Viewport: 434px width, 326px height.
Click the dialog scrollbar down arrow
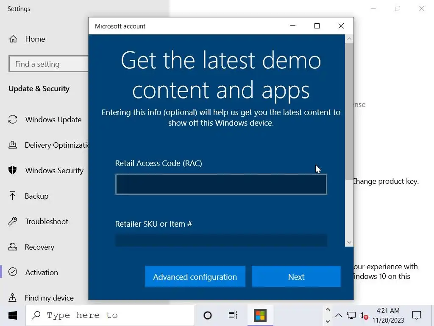pos(349,242)
